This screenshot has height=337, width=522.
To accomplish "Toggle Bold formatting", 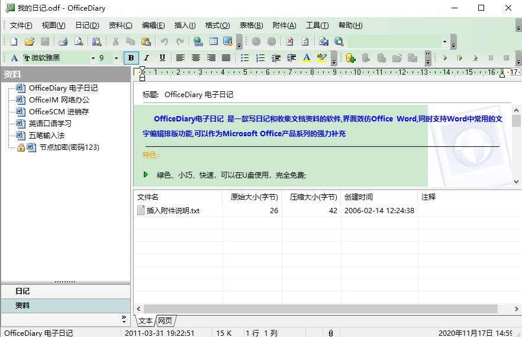I will 131,58.
